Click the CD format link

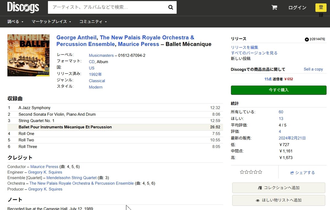[x=92, y=62]
